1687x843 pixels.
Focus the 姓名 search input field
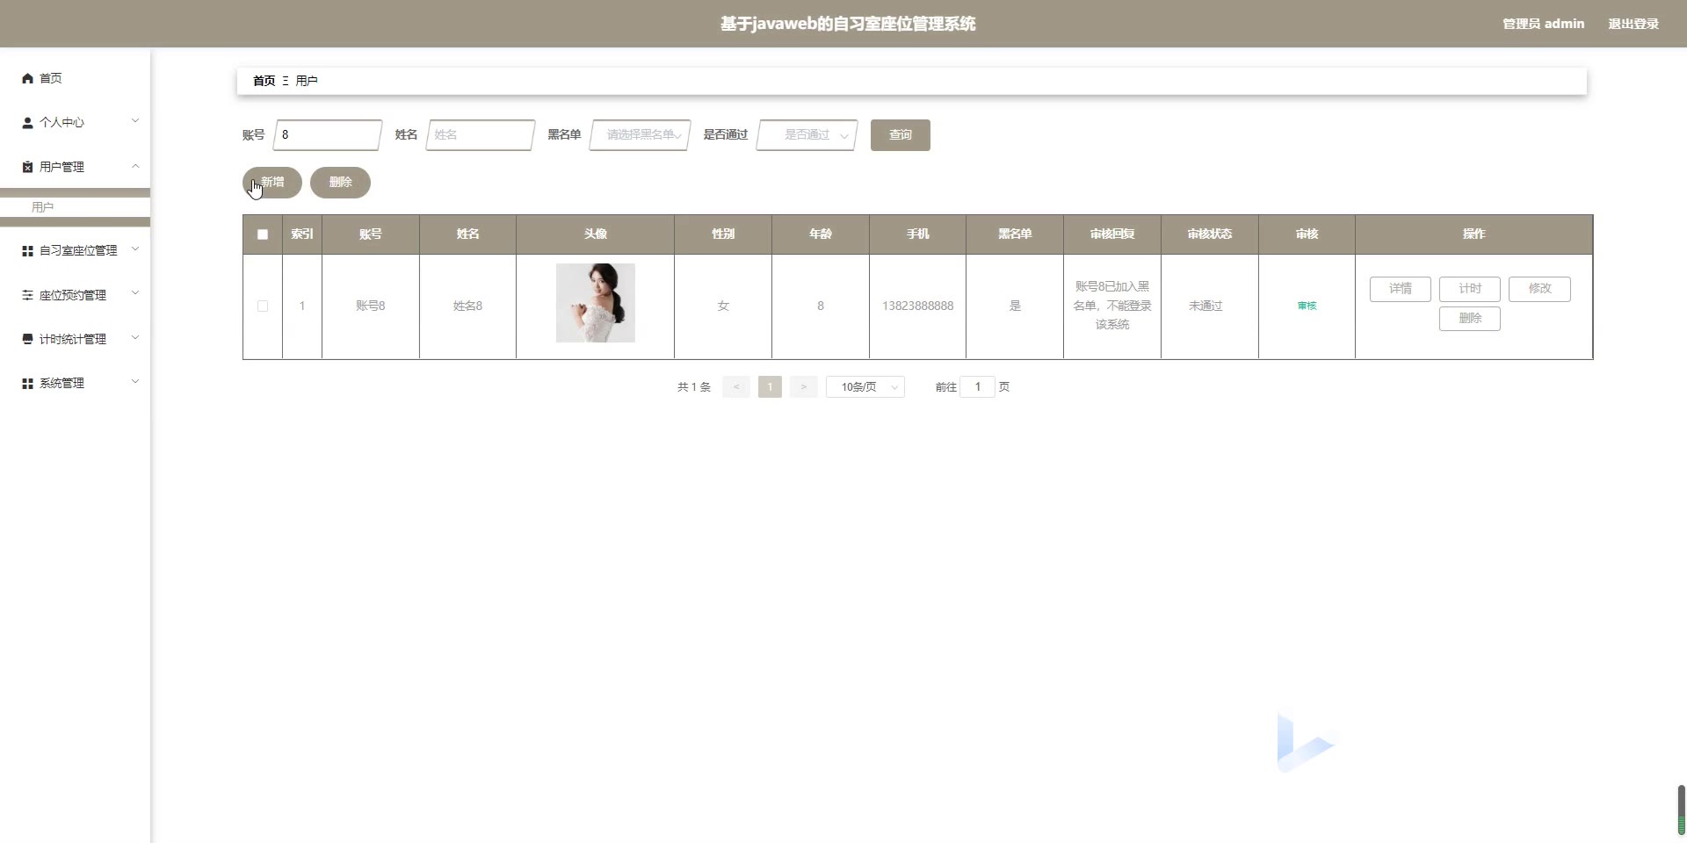pos(481,135)
